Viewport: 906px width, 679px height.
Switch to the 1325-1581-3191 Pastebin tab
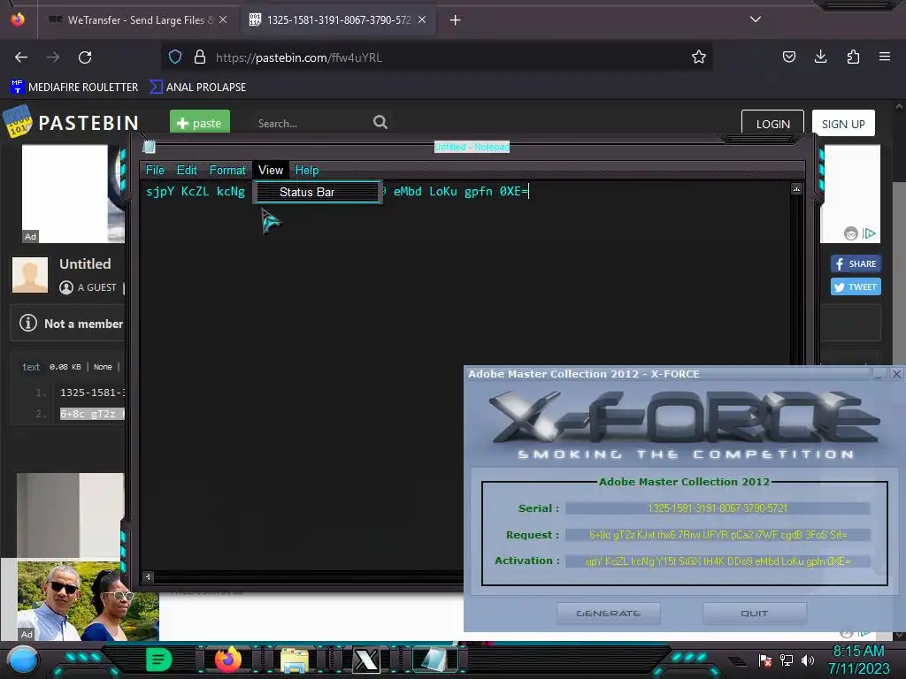338,19
